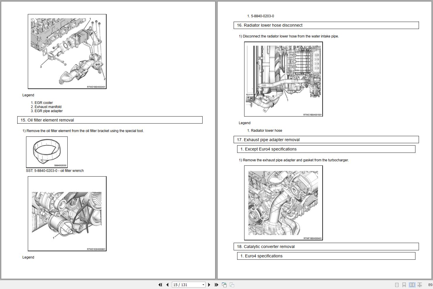Click the step text about disconnecting the radiator lower hose
The image size is (433, 289).
(289, 36)
